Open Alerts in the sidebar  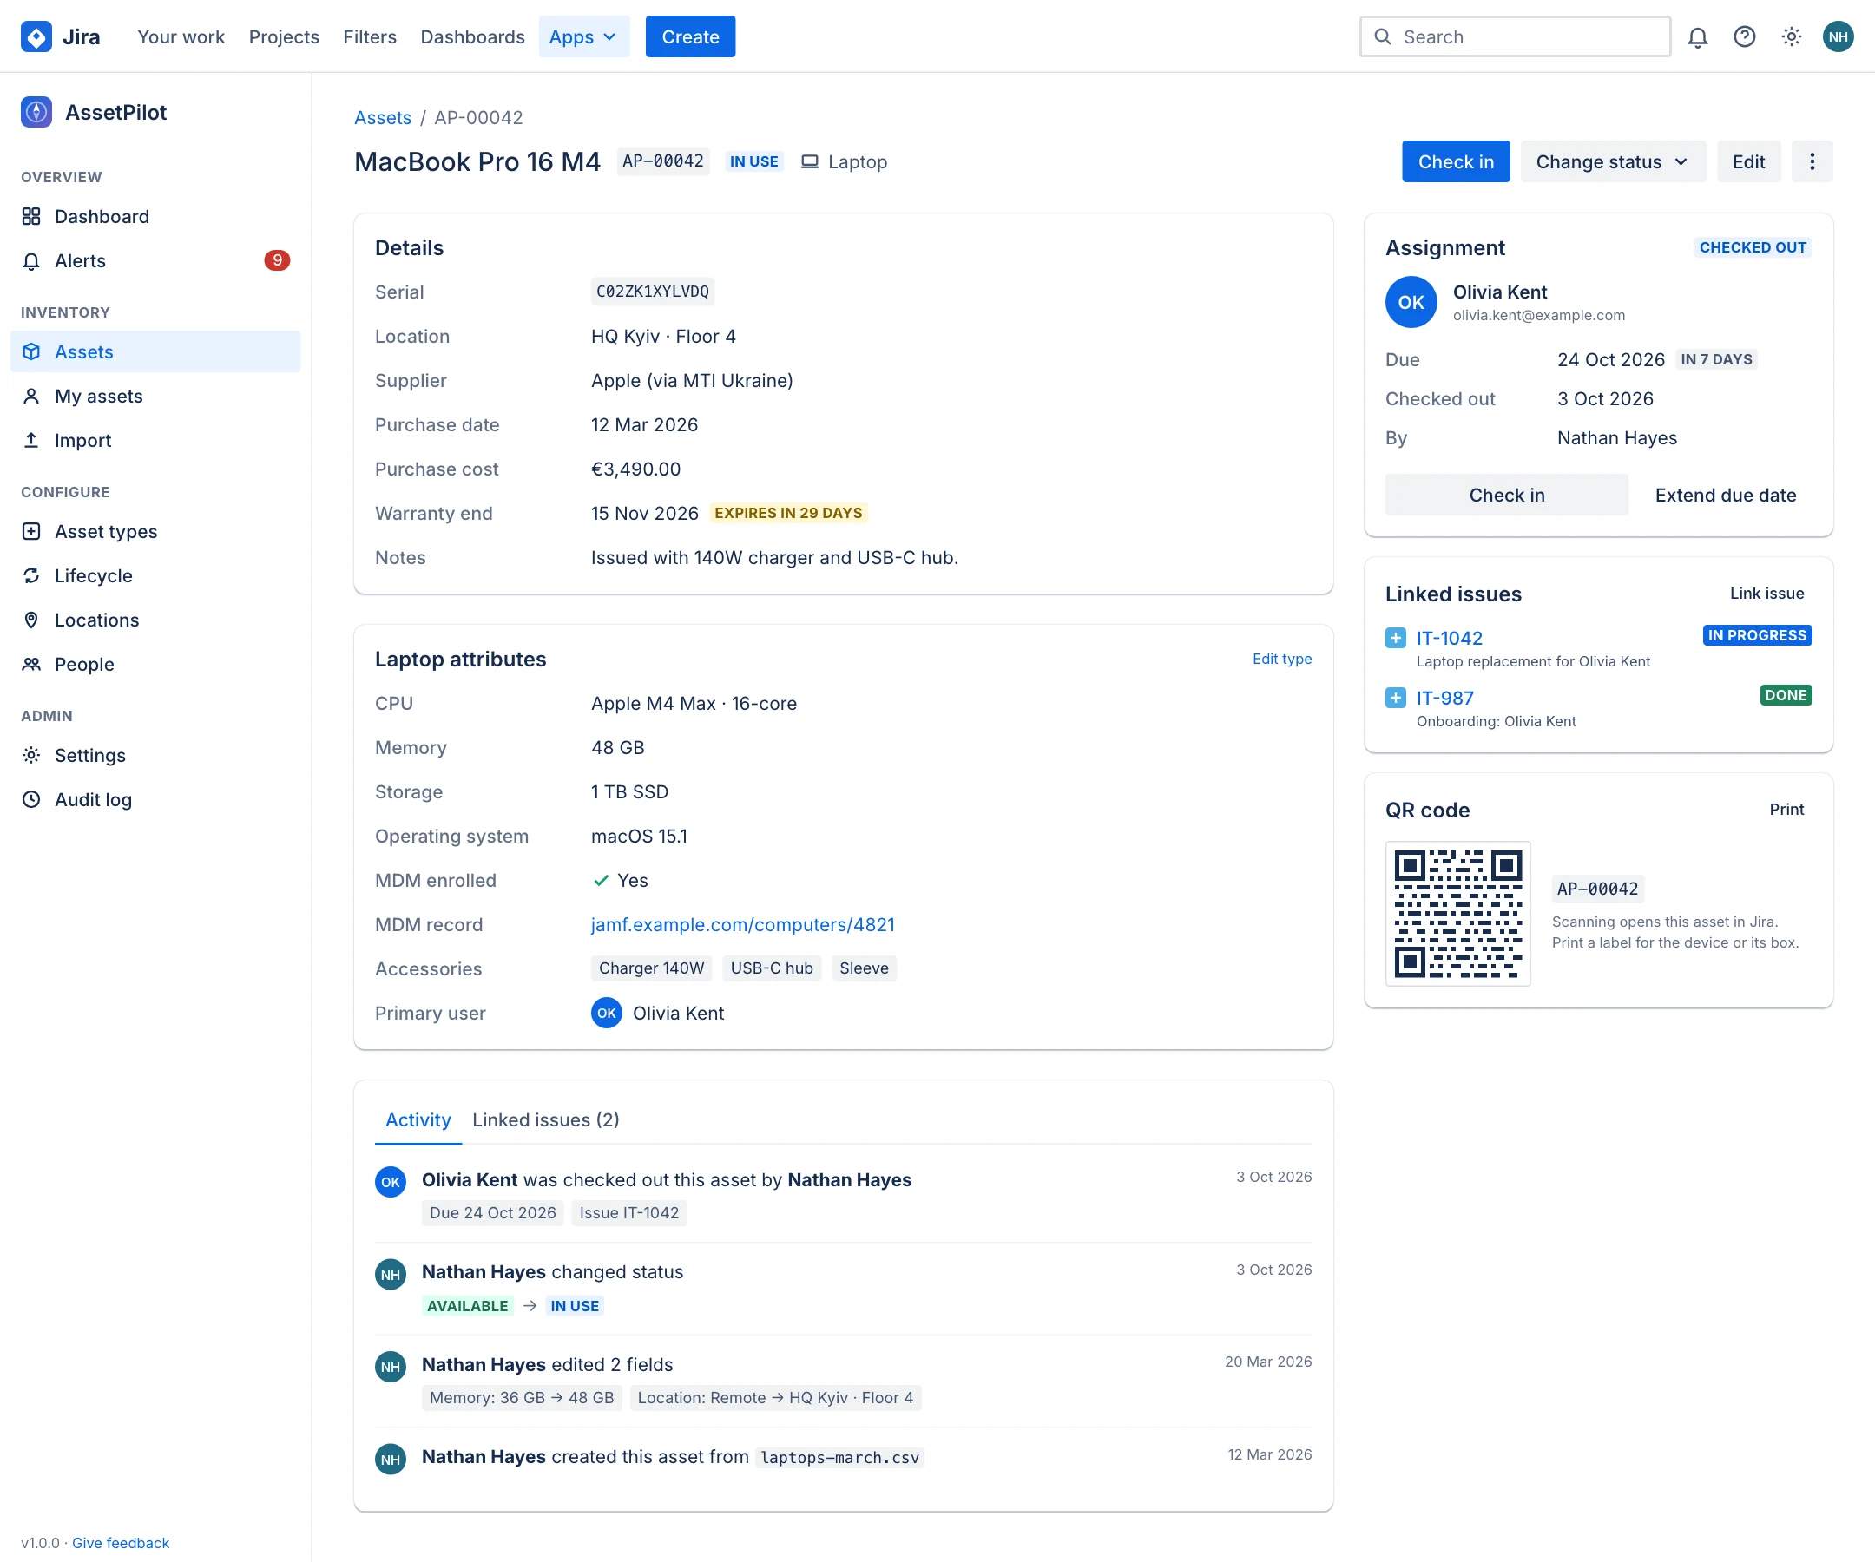(x=155, y=260)
